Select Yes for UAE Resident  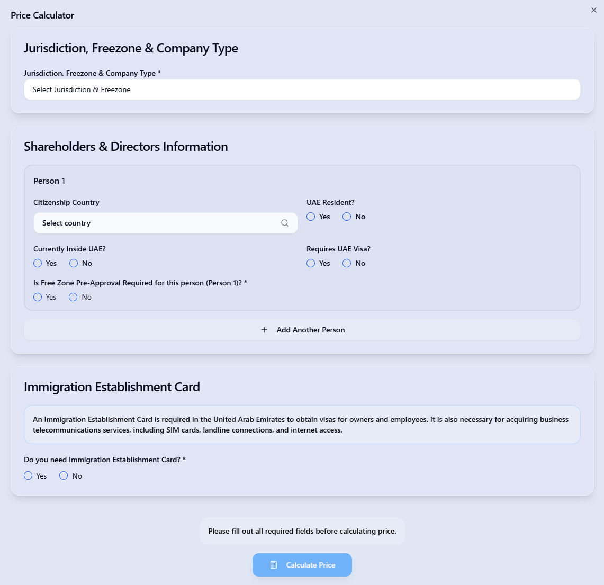311,217
